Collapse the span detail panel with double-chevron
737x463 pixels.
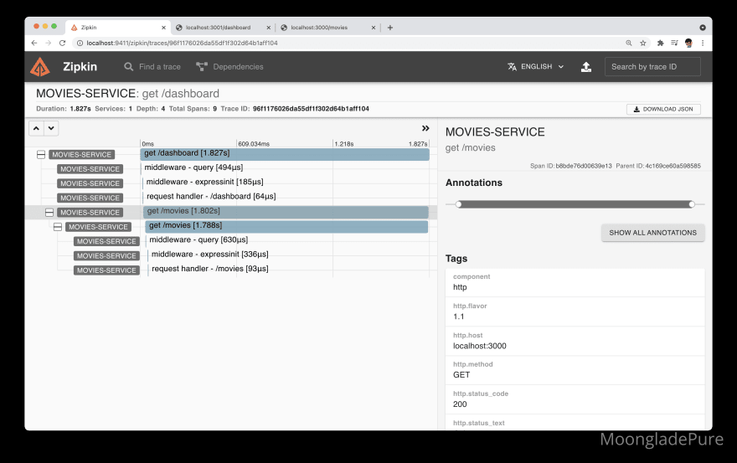[x=425, y=128]
